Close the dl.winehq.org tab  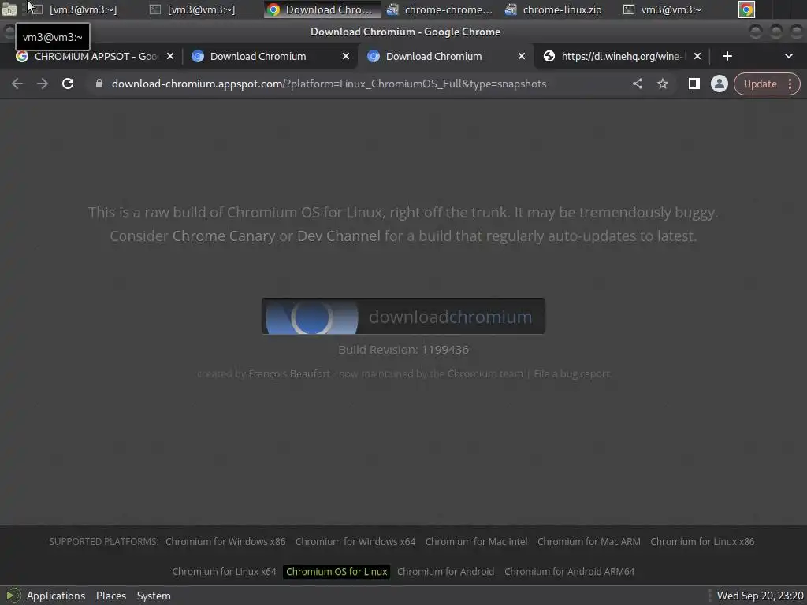click(697, 56)
